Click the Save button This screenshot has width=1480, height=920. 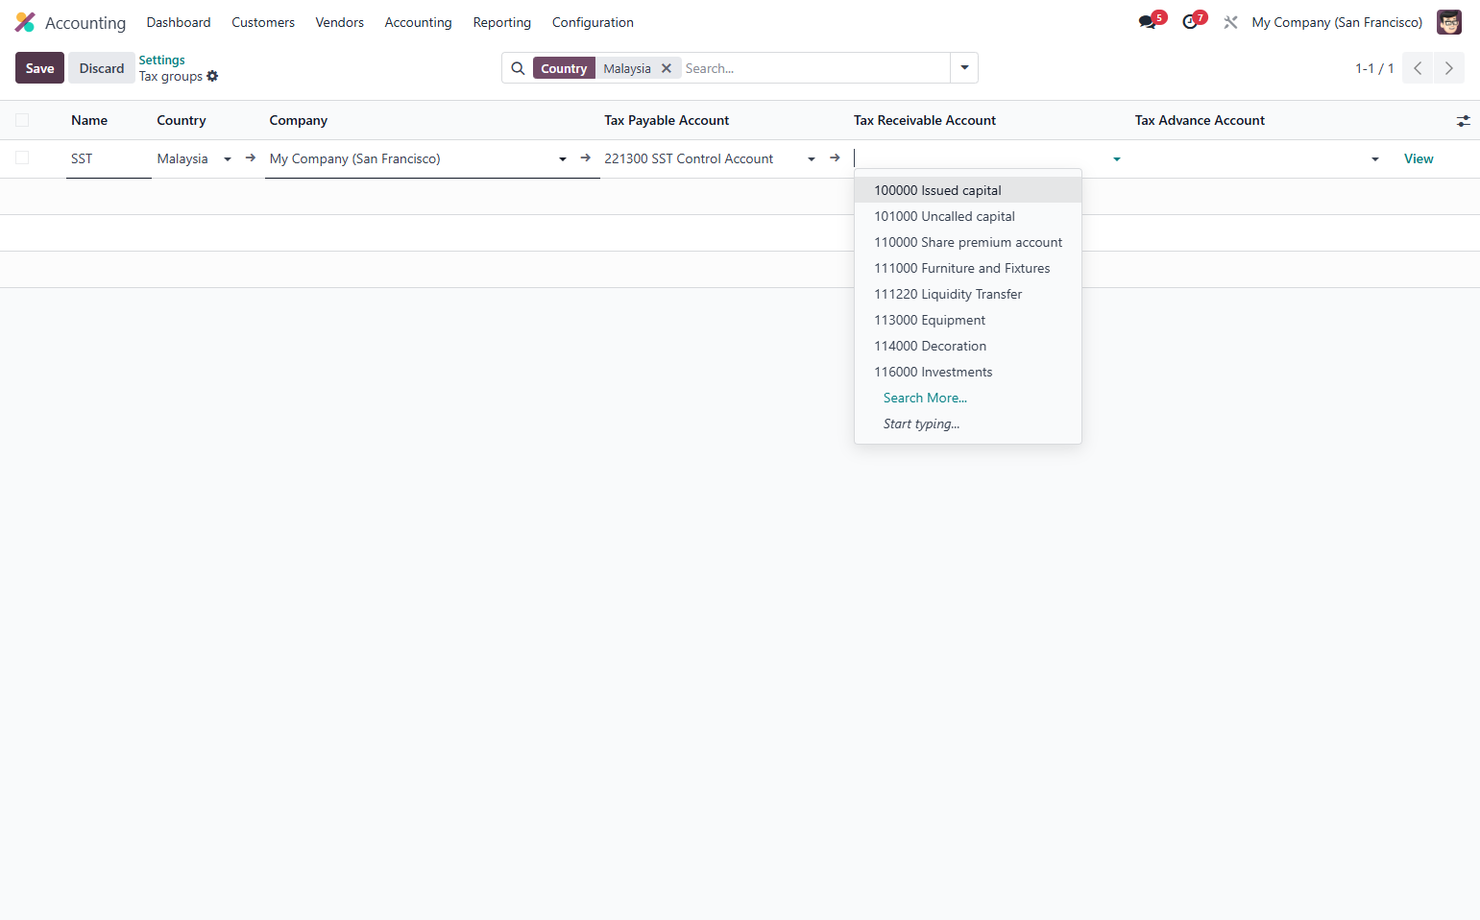pos(39,68)
